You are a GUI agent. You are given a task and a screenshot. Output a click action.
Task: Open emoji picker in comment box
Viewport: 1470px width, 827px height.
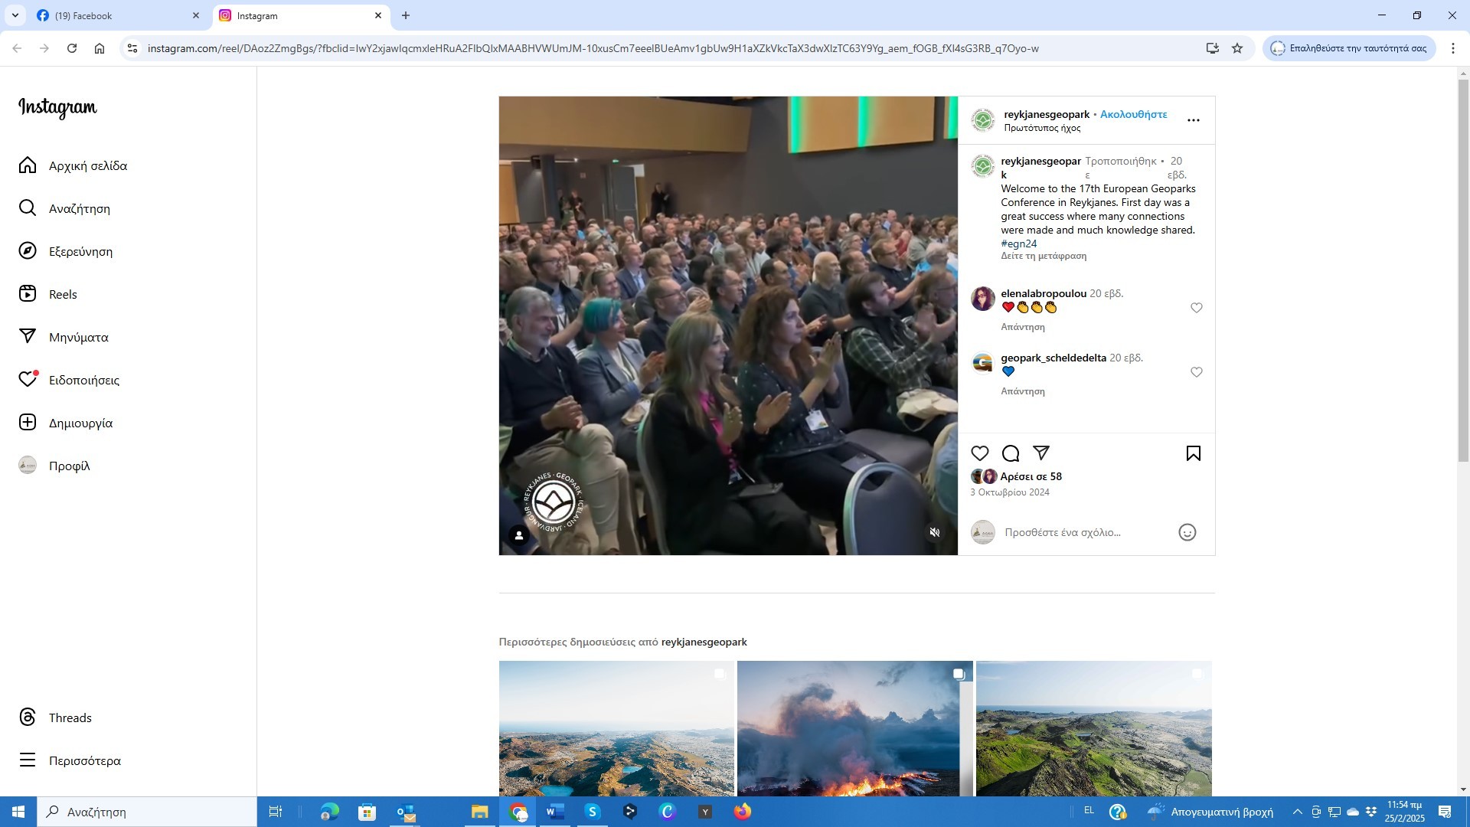(x=1187, y=532)
